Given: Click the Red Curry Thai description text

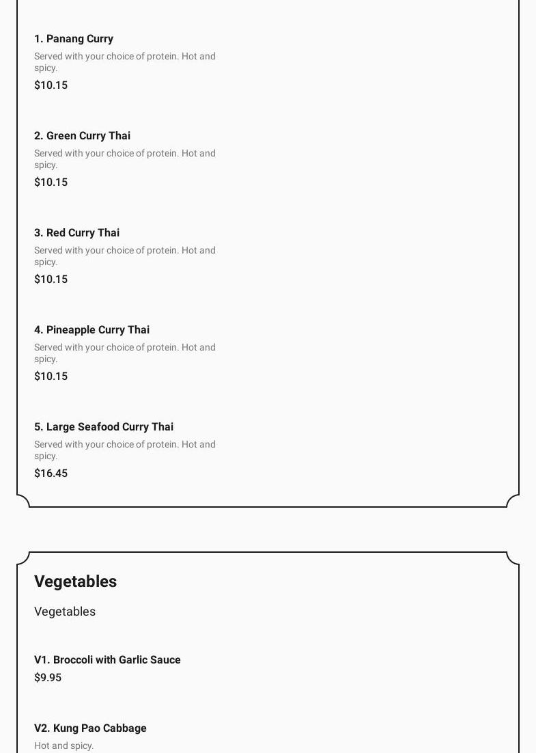Looking at the screenshot, I should (x=124, y=256).
